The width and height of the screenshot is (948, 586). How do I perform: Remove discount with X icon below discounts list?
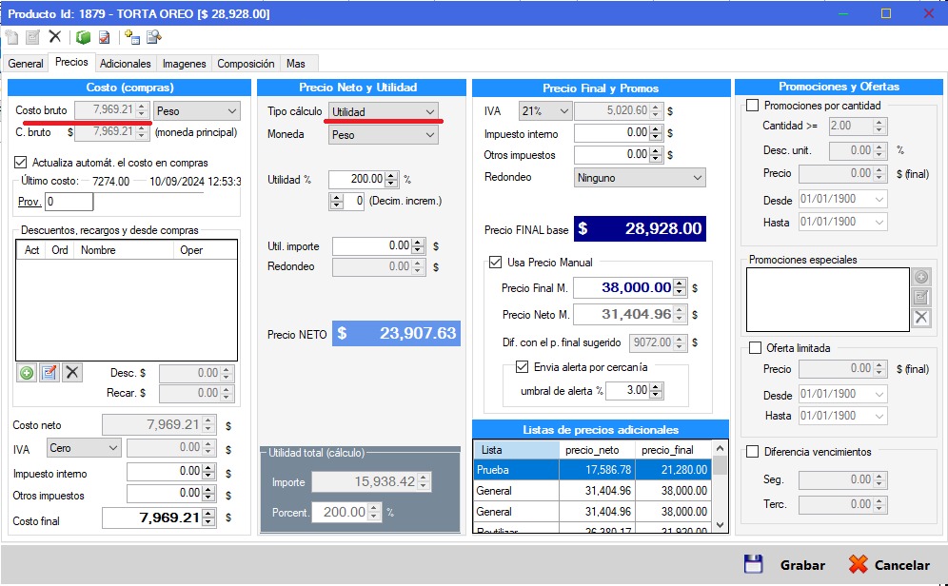click(x=72, y=373)
